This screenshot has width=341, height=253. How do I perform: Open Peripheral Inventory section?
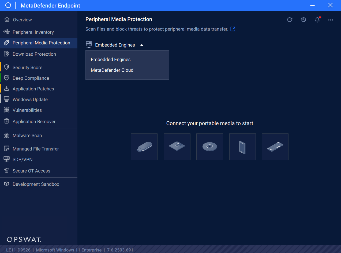coord(39,32)
